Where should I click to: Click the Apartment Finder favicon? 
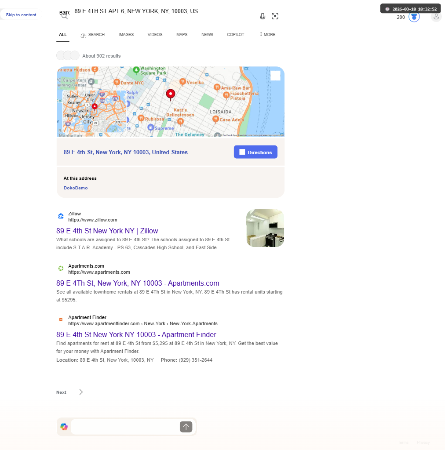[x=61, y=319]
